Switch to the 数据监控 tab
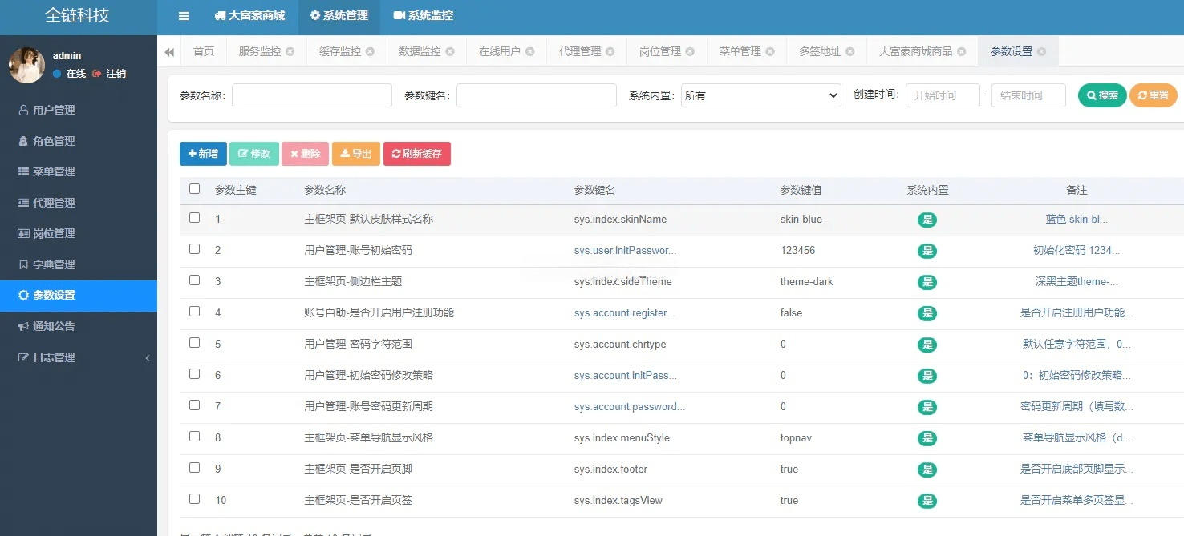Image resolution: width=1184 pixels, height=536 pixels. pos(420,50)
